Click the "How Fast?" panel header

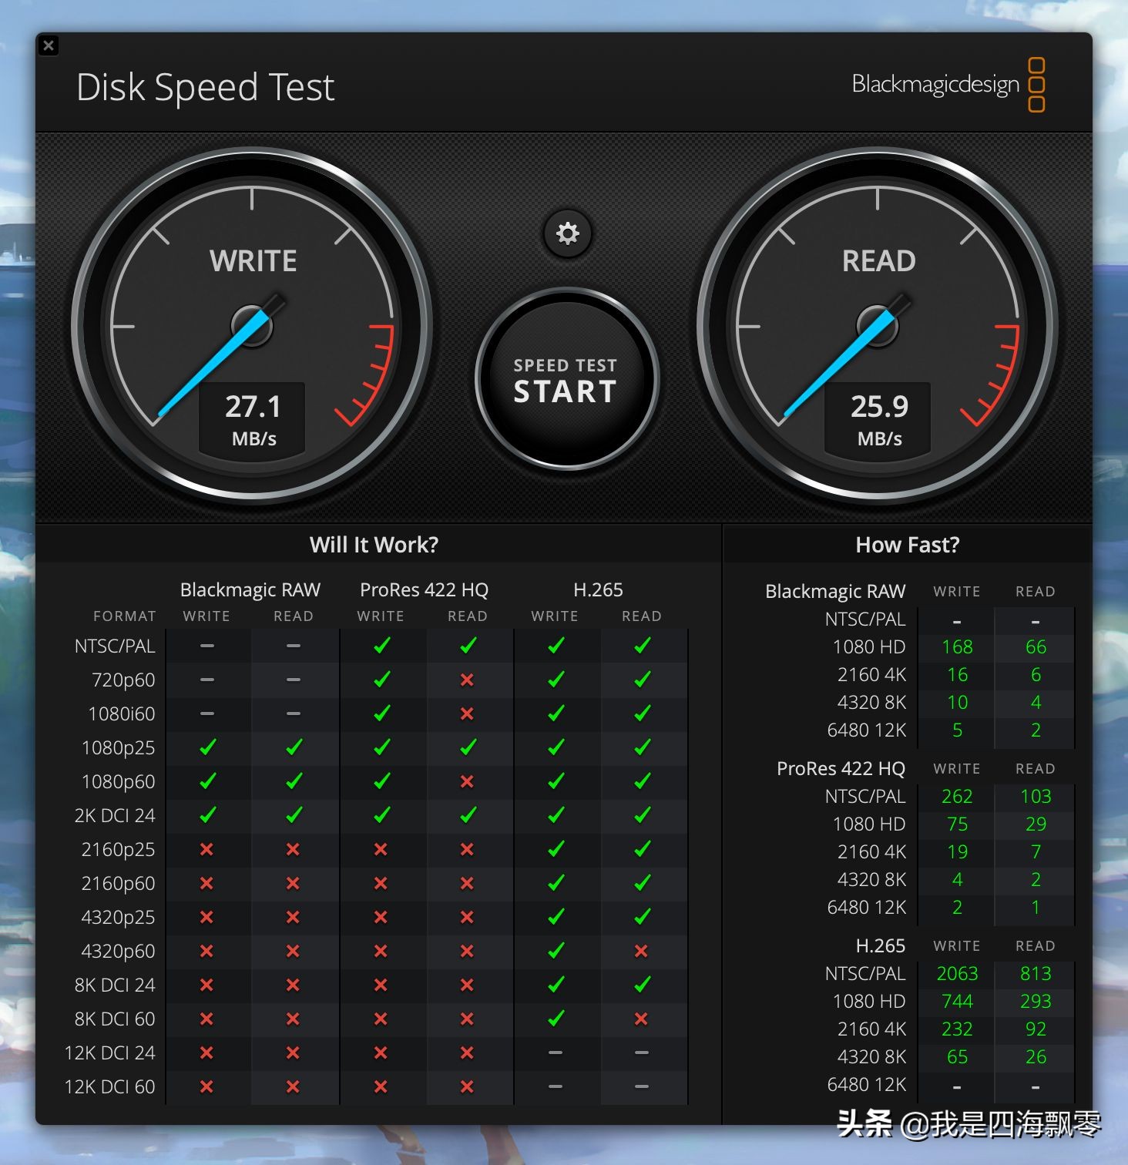pos(907,545)
